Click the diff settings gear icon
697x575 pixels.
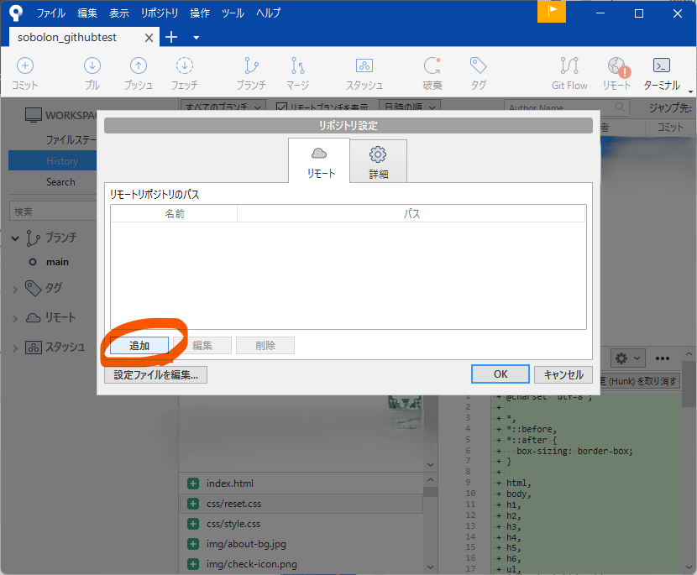tap(621, 358)
